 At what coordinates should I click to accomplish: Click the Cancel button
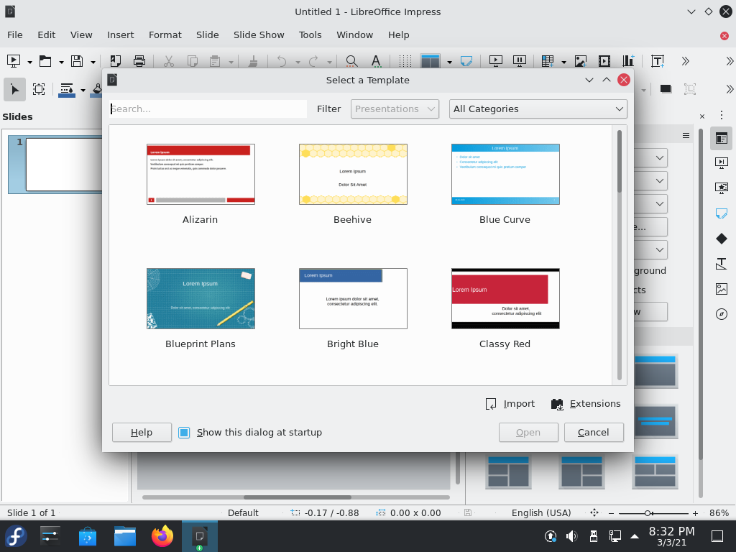click(594, 432)
